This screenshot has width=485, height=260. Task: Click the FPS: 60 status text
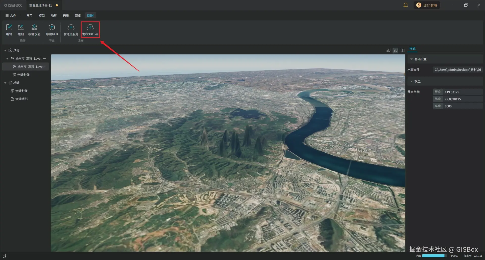point(454,256)
